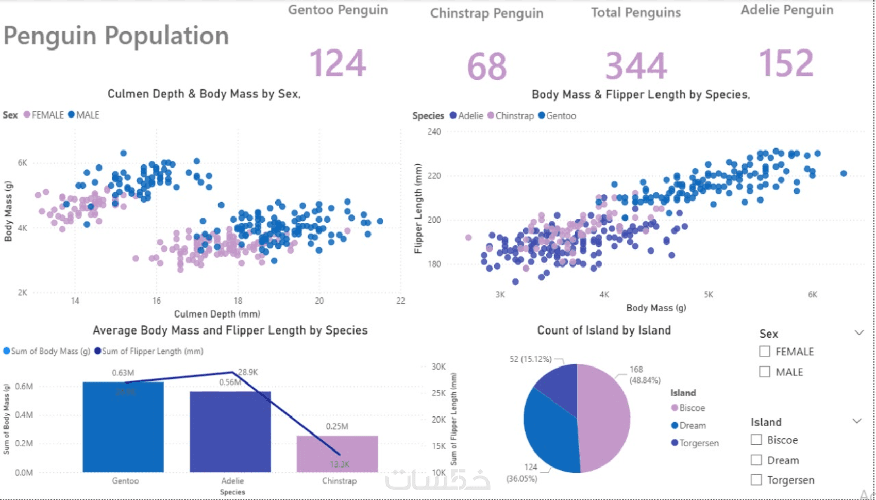Click the Torgersen pie legend marker
Image resolution: width=876 pixels, height=500 pixels.
point(675,443)
